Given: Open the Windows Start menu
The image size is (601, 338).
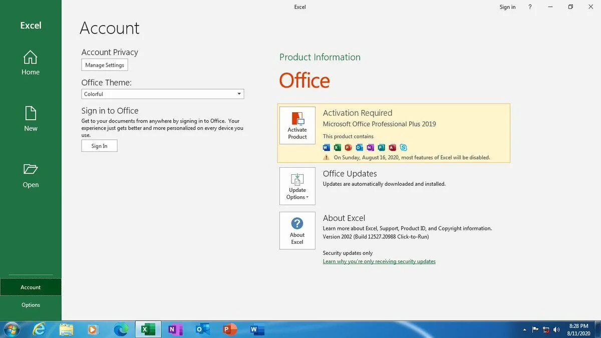Looking at the screenshot, I should click(11, 329).
